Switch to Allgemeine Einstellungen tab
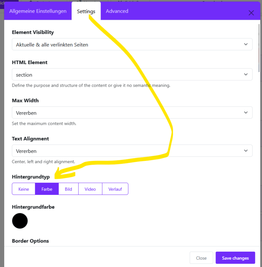Screen dimensions: 262x267 pos(38,11)
